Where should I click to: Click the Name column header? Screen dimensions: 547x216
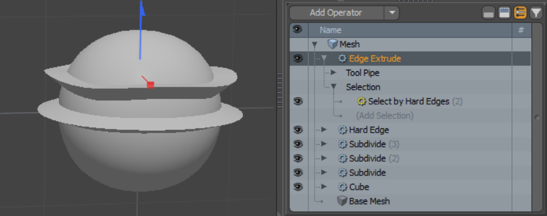point(330,30)
